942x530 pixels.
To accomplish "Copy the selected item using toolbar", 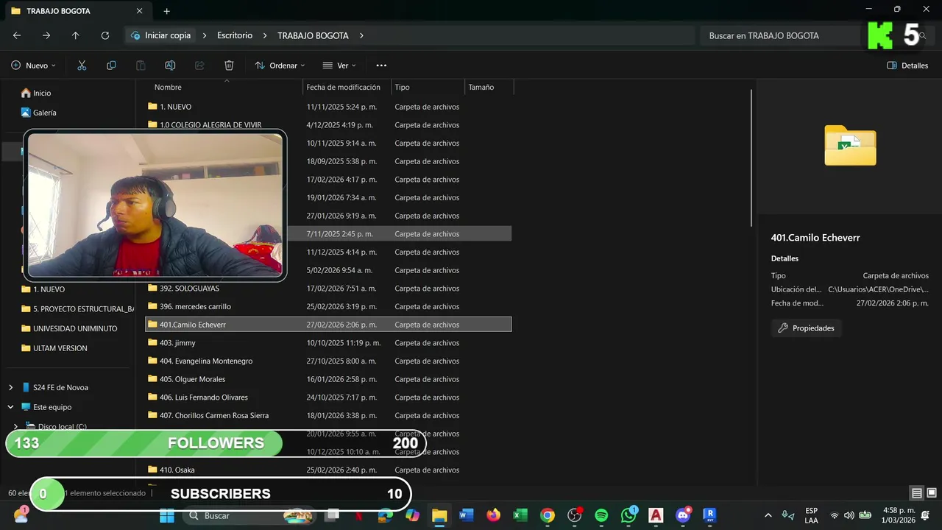I will [111, 66].
